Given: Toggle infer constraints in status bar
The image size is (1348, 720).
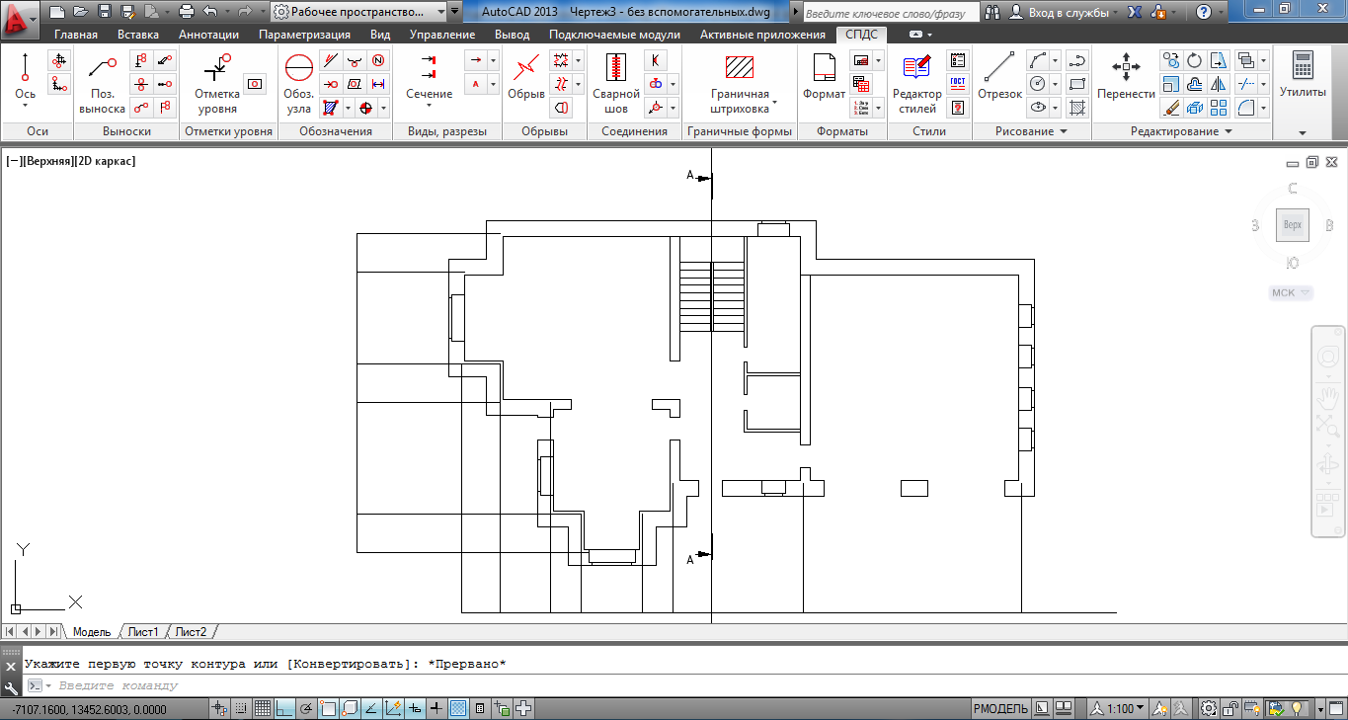Looking at the screenshot, I should tap(219, 708).
